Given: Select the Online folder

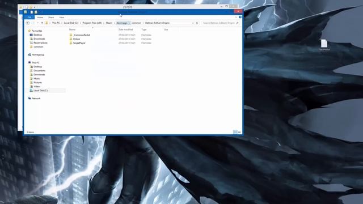Looking at the screenshot, I should pyautogui.click(x=77, y=39).
